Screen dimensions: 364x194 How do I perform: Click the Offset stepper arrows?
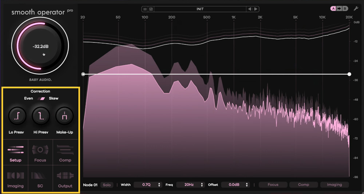pyautogui.click(x=247, y=185)
